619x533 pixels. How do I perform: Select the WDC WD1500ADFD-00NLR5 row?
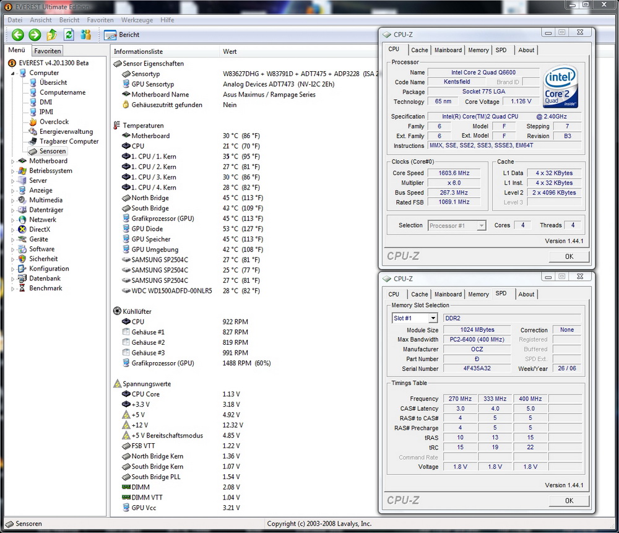pyautogui.click(x=193, y=290)
